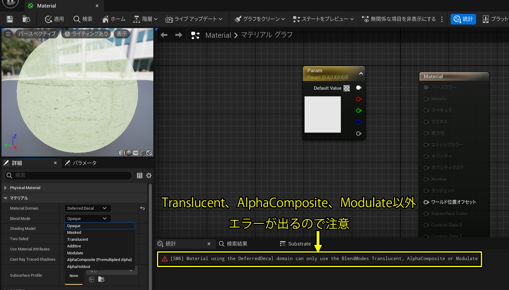Click the Default Value color swatch
Image resolution: width=509 pixels, height=290 pixels.
pyautogui.click(x=347, y=88)
